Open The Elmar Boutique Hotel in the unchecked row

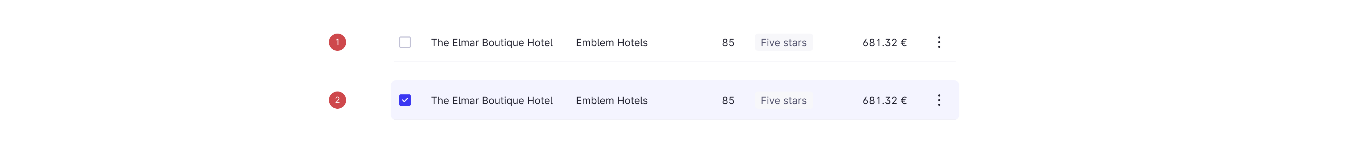point(491,43)
